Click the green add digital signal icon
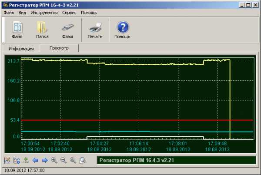 coord(26,160)
